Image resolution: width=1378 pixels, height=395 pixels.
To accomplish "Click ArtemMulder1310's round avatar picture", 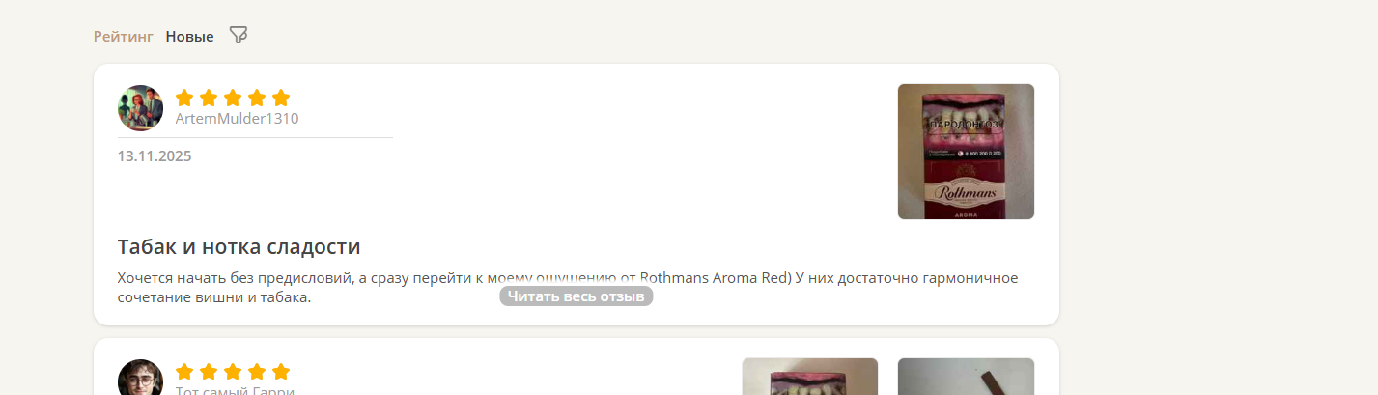I will tap(141, 107).
